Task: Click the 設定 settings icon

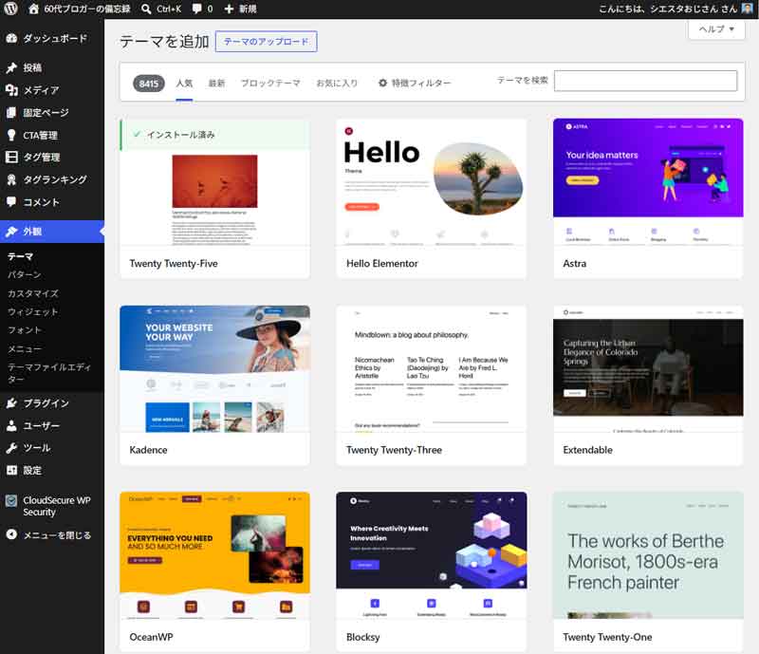Action: pyautogui.click(x=11, y=470)
